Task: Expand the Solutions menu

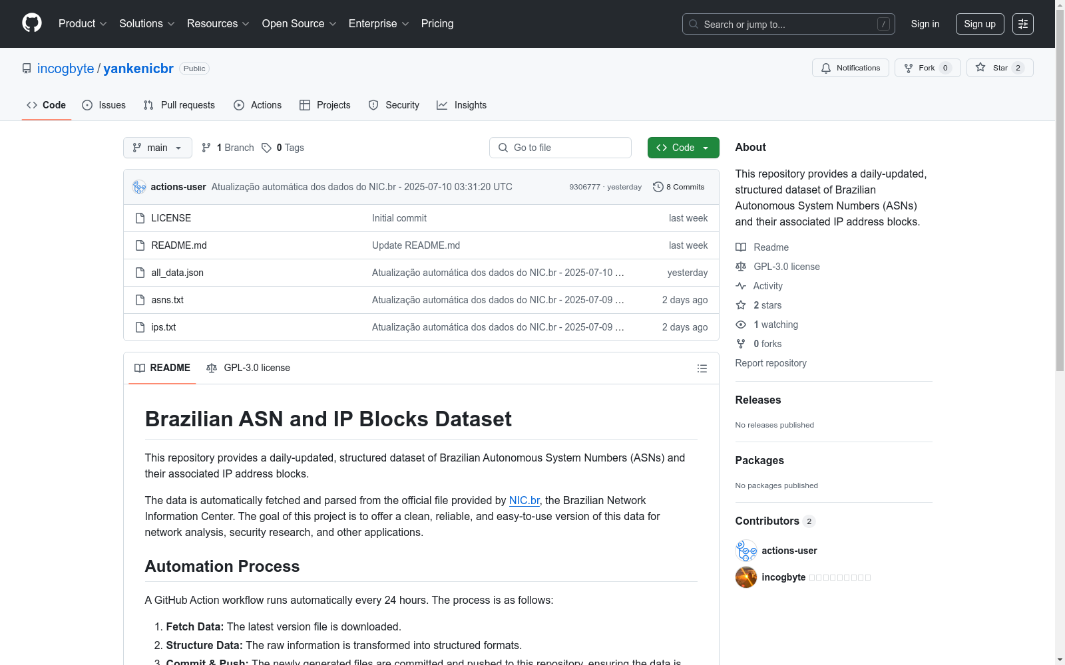Action: click(x=147, y=24)
